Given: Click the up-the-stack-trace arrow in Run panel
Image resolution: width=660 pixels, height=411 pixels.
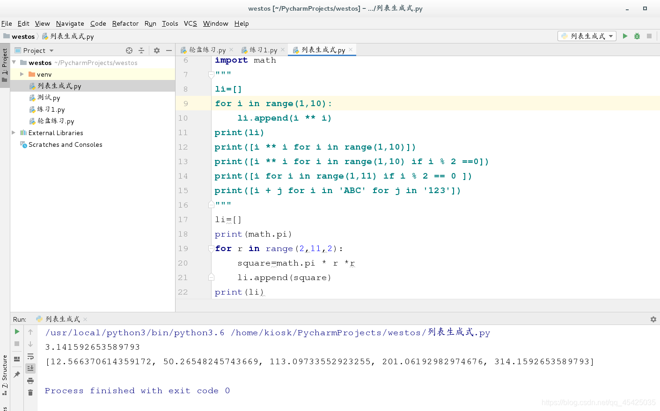Looking at the screenshot, I should tap(30, 332).
